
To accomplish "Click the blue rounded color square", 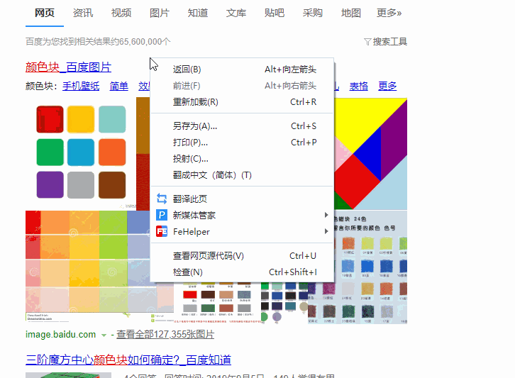I will point(81,152).
